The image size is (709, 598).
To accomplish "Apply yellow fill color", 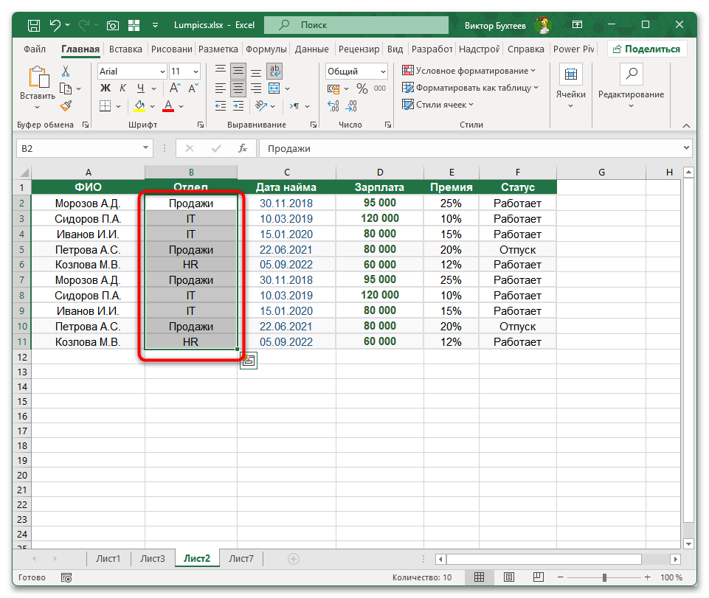I will coord(139,106).
